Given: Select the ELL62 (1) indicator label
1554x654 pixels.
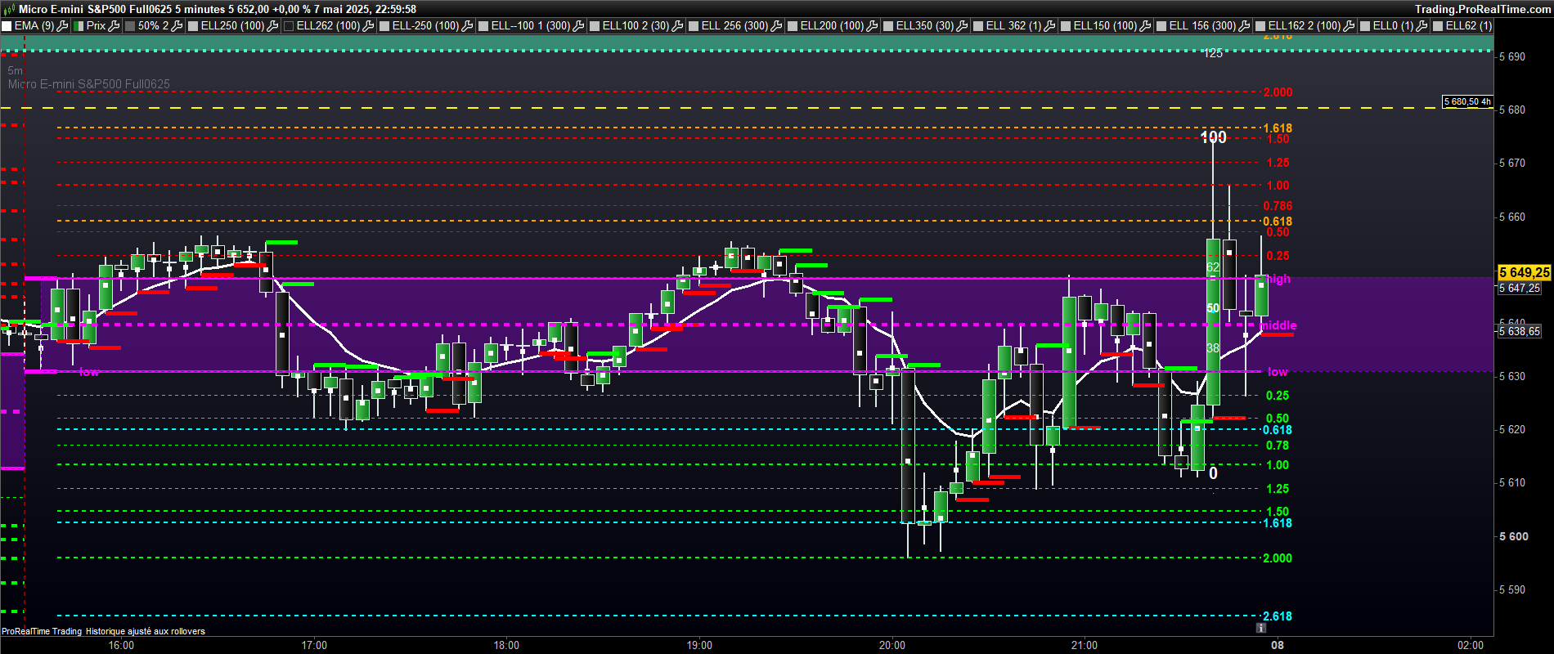Looking at the screenshot, I should [x=1469, y=25].
